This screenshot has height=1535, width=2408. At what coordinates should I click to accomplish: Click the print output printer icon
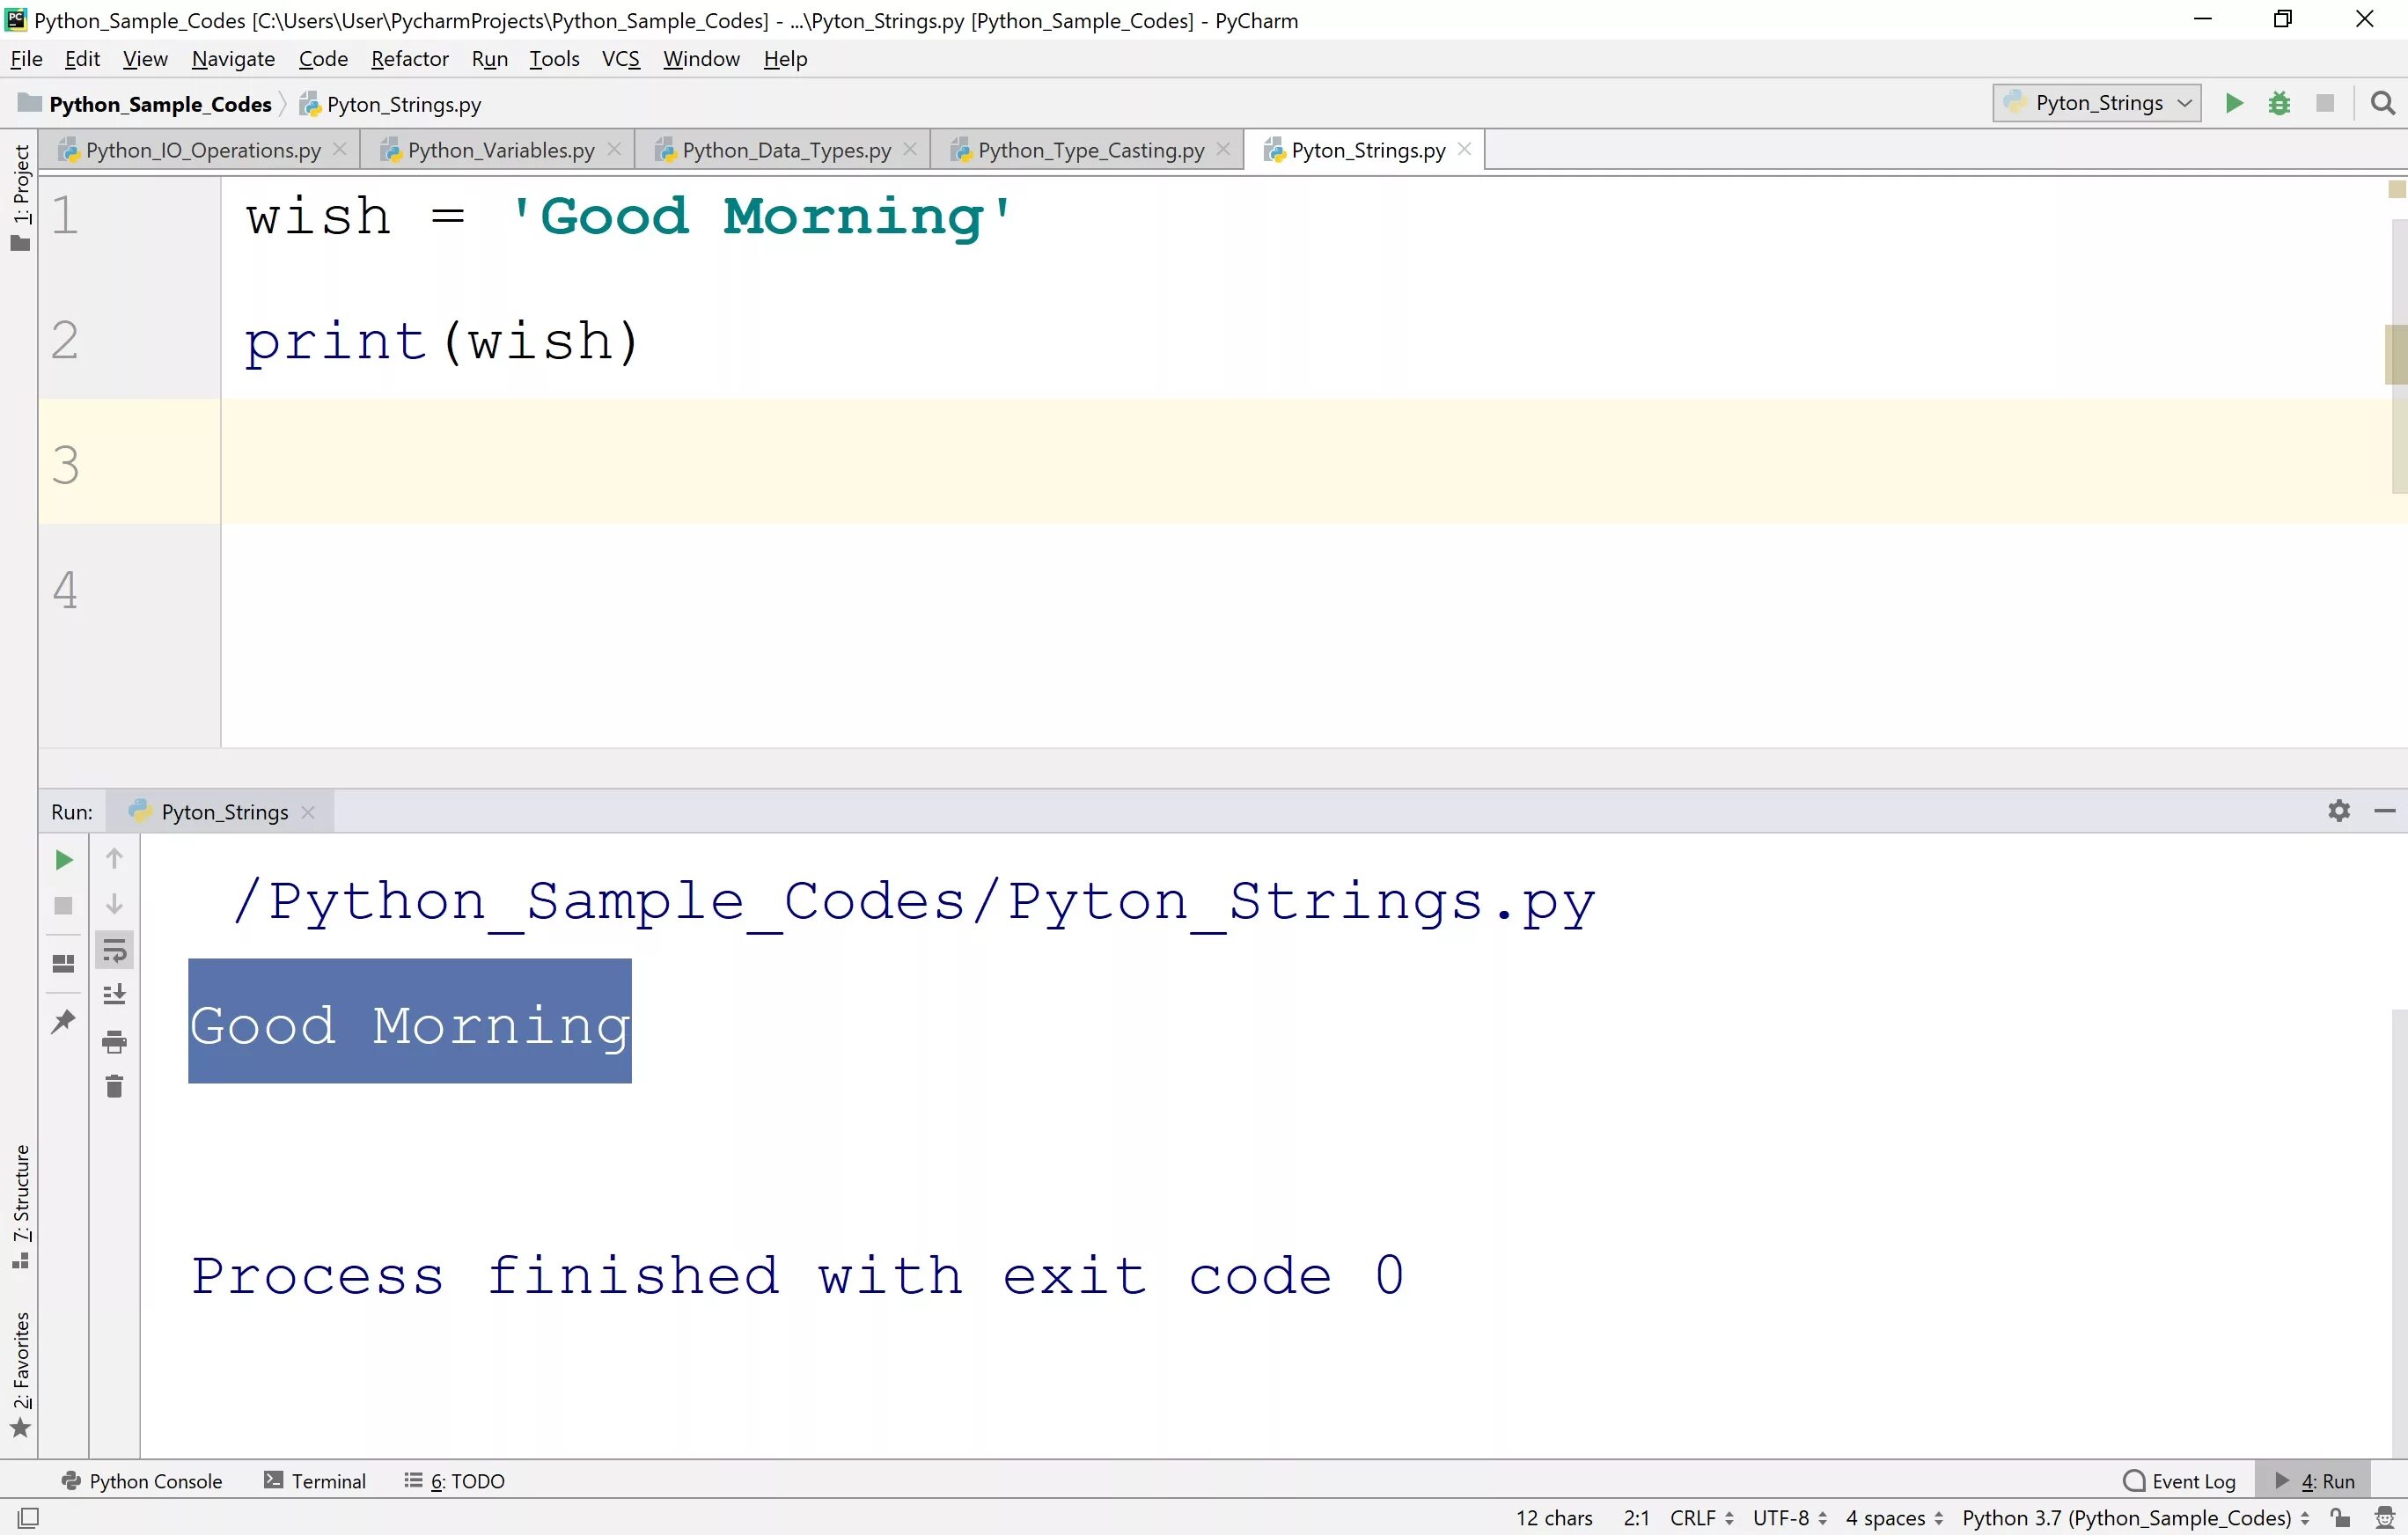(114, 1042)
